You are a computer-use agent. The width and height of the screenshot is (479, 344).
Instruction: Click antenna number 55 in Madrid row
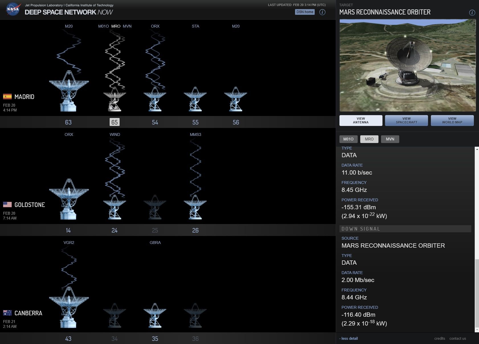click(195, 122)
